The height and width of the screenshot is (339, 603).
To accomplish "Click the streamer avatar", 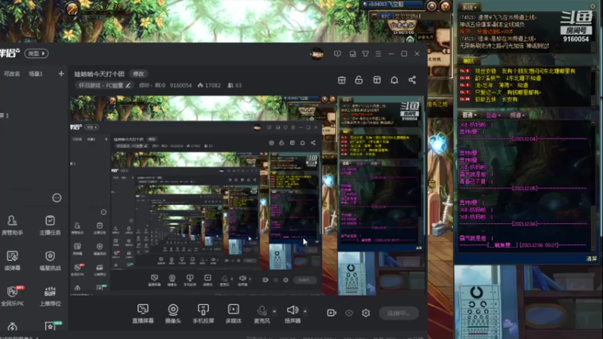I will (317, 53).
